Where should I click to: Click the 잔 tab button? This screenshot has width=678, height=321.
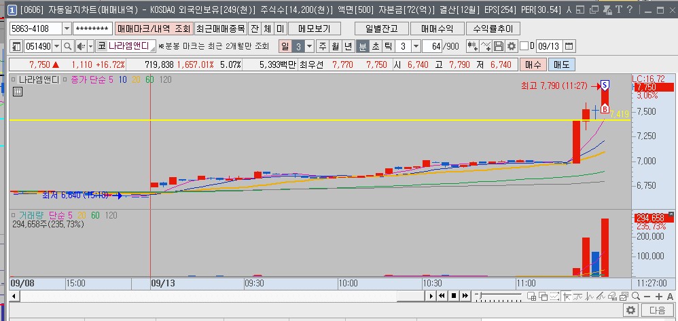[255, 29]
